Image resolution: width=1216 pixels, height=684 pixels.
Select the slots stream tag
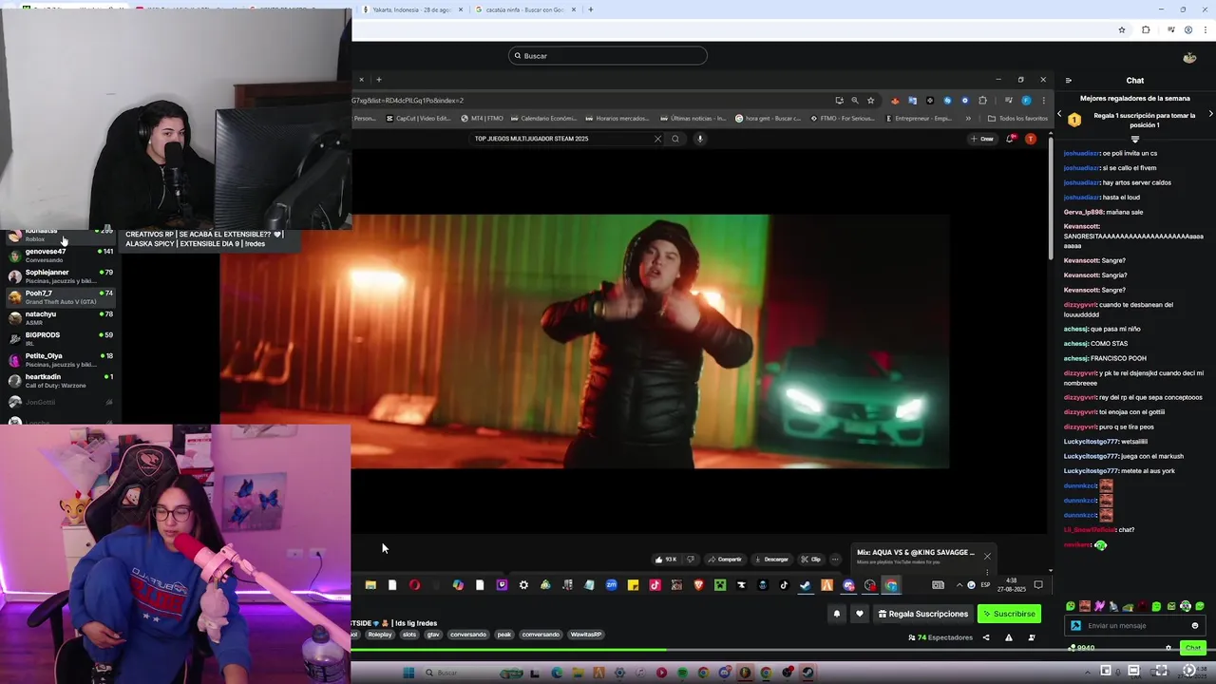[409, 635]
